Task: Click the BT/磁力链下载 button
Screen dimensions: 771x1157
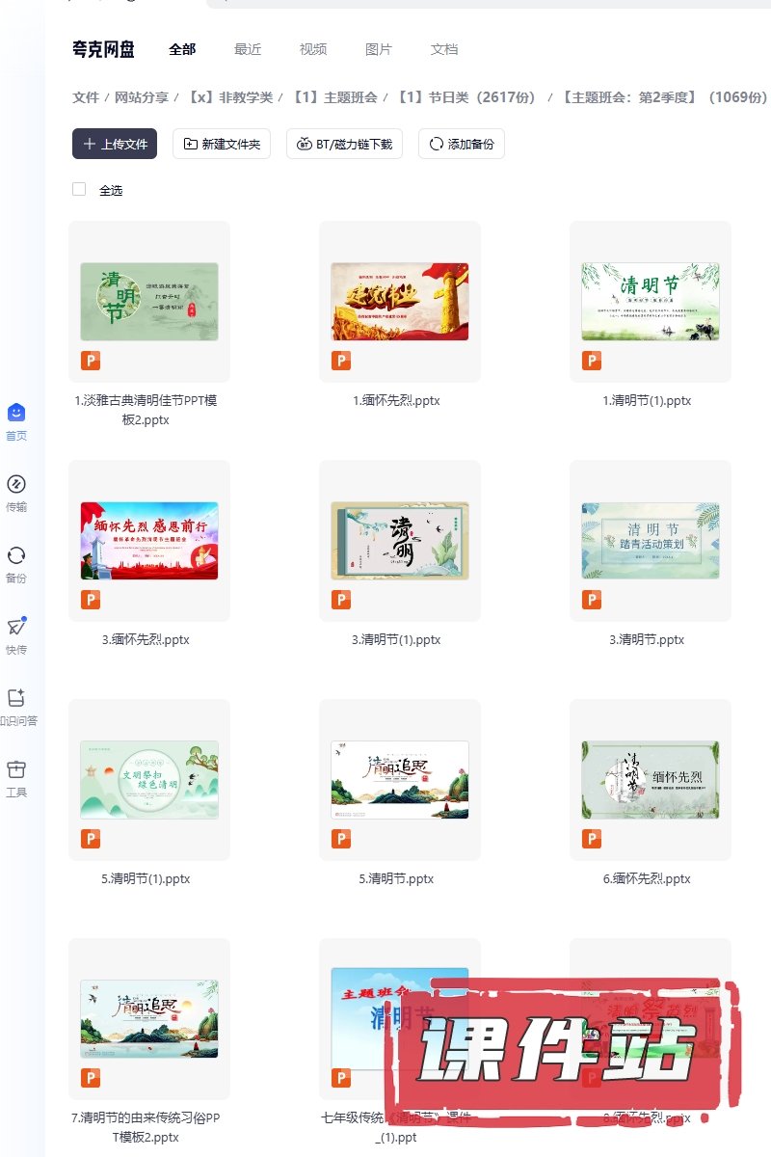Action: coord(345,144)
